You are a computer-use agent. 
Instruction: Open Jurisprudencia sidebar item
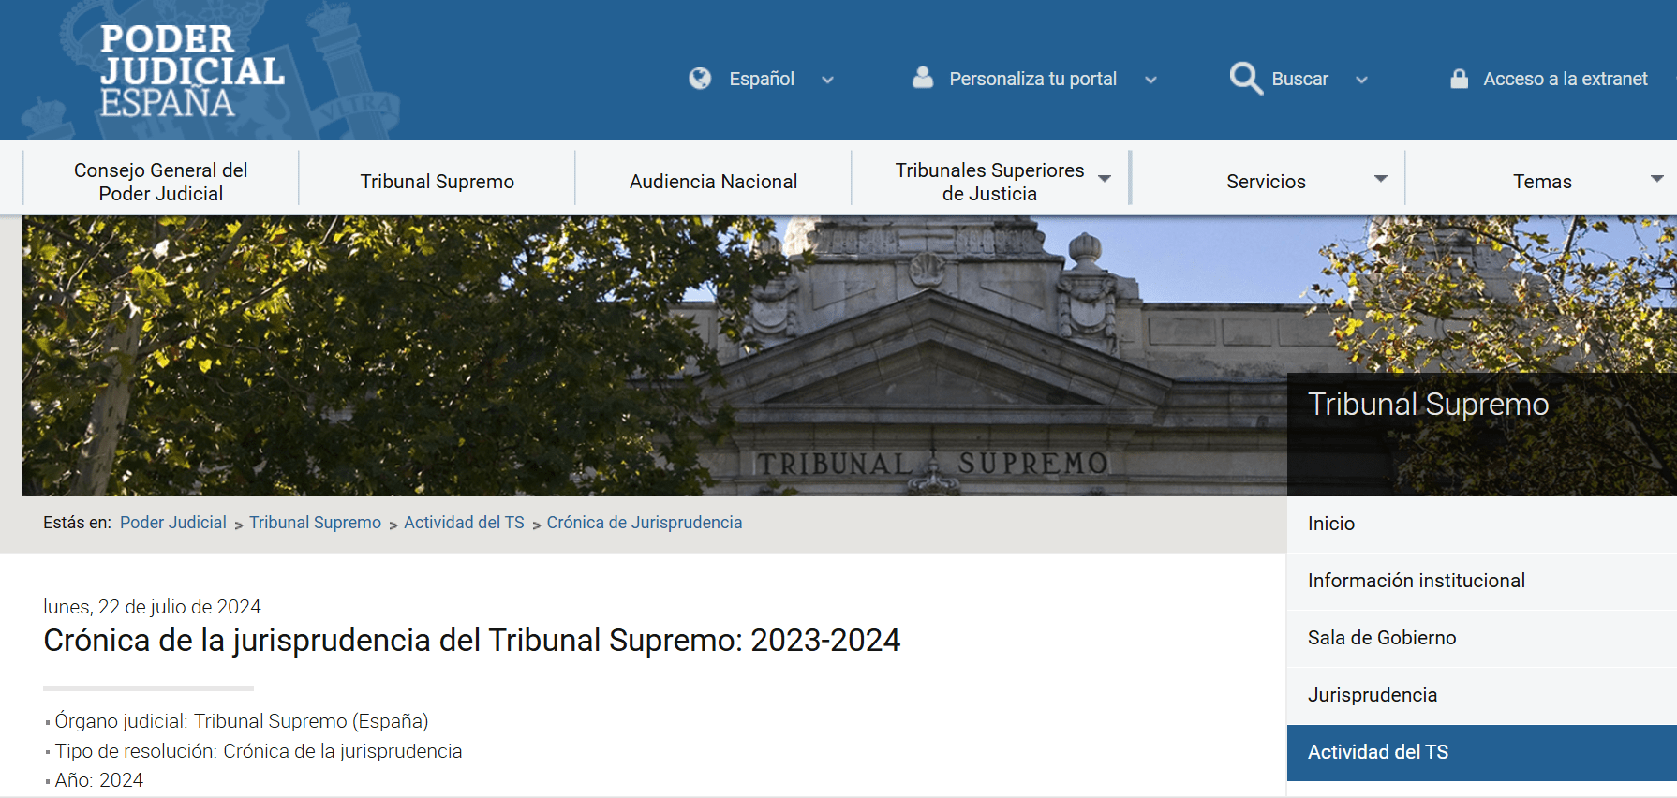1481,696
